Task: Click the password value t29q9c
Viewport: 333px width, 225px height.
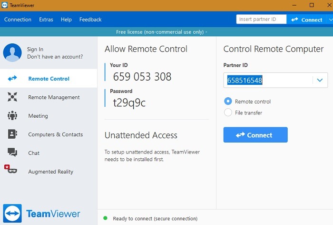Action: 129,103
